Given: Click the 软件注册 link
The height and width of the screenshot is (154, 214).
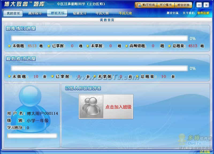Looking at the screenshot, I should point(203,13).
